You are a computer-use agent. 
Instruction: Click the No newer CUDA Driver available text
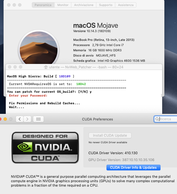(108, 142)
